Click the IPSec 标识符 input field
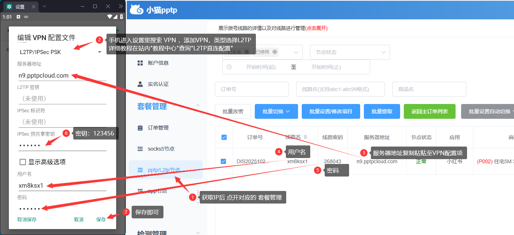Screen dimensions: 514x235 coord(62,122)
